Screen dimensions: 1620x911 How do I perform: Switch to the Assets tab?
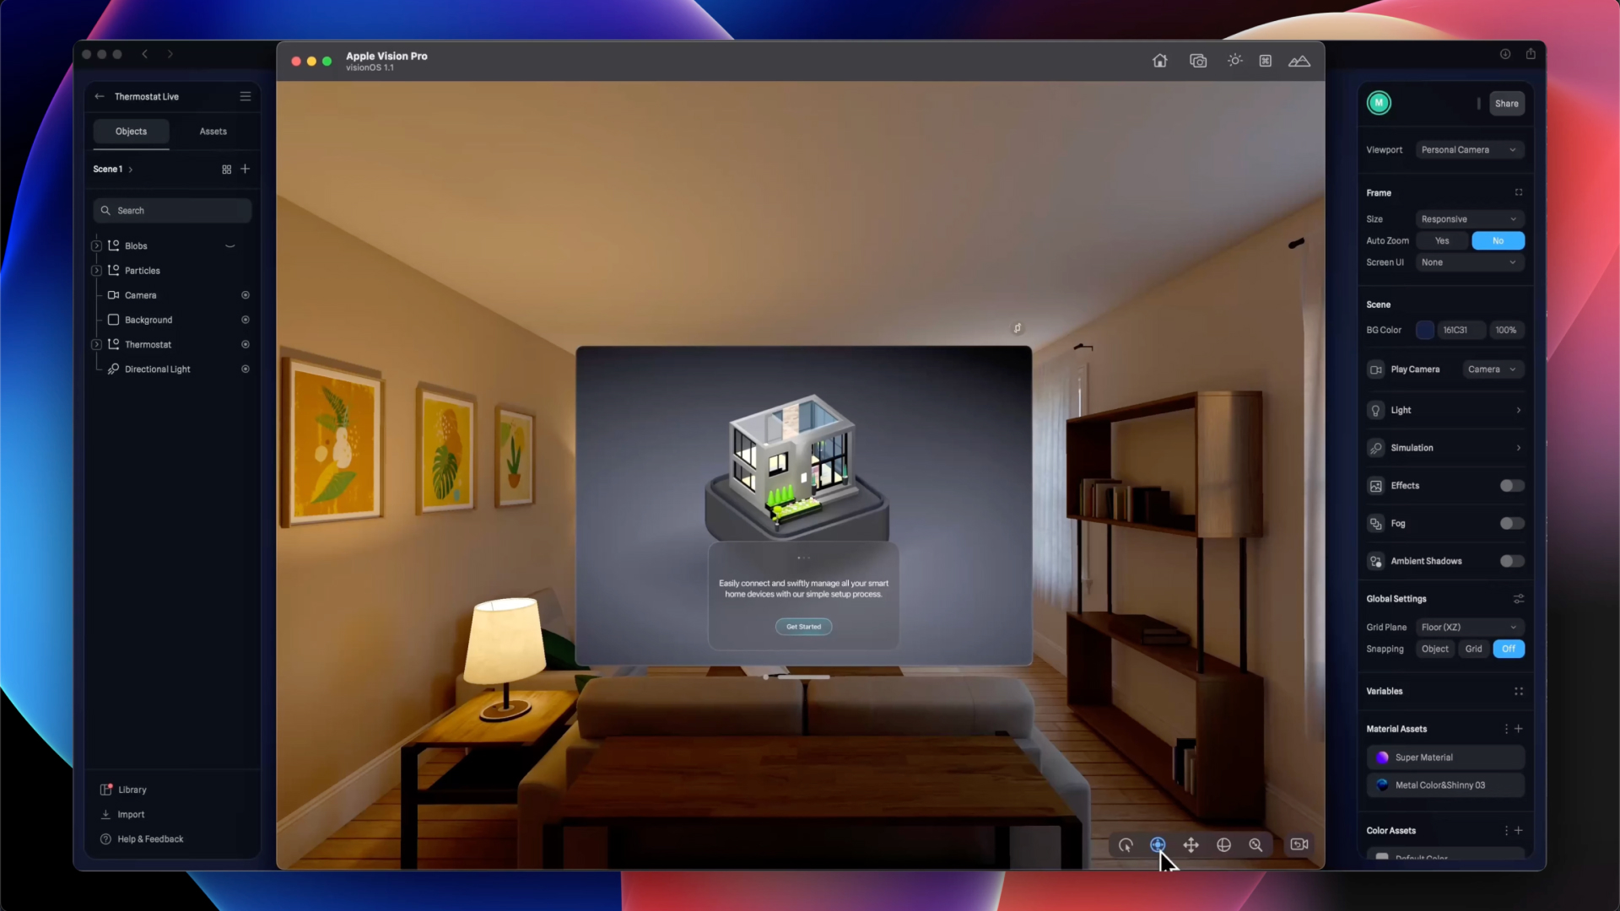click(213, 132)
